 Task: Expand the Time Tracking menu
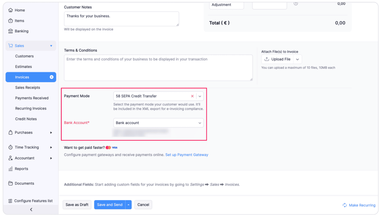pyautogui.click(x=51, y=147)
